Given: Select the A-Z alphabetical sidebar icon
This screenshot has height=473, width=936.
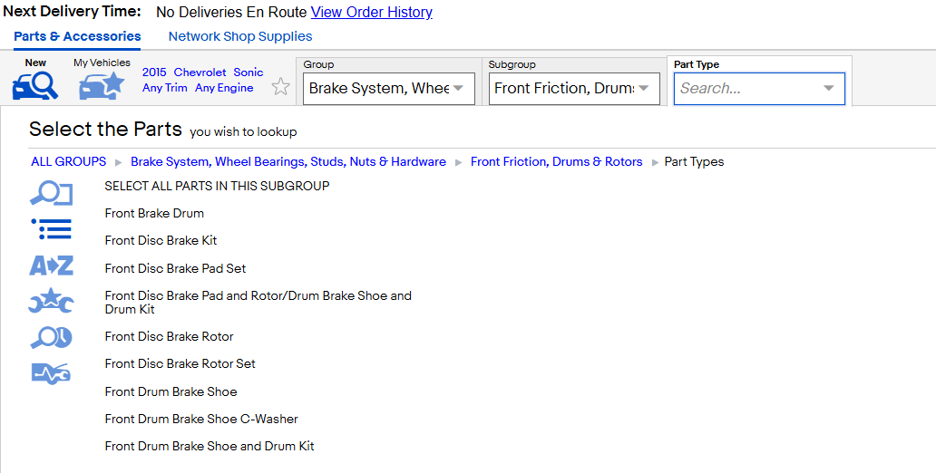Looking at the screenshot, I should point(52,265).
